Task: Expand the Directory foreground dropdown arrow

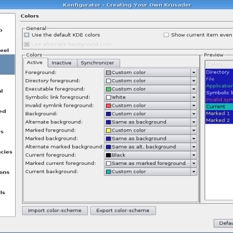Action: point(193,81)
